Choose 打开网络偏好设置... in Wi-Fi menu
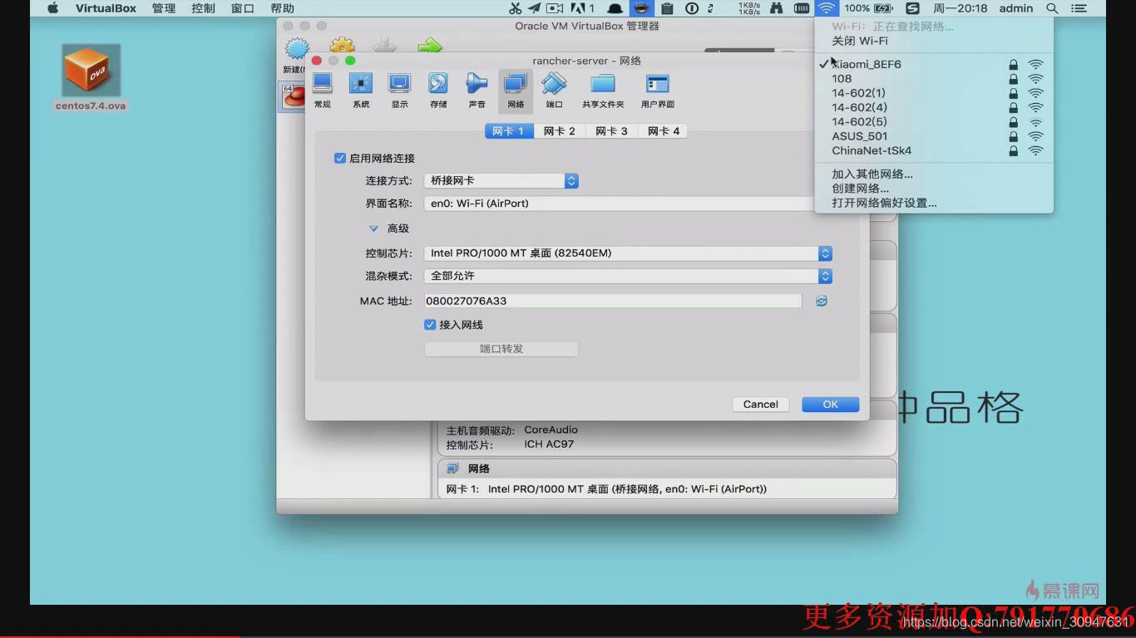 (934, 203)
